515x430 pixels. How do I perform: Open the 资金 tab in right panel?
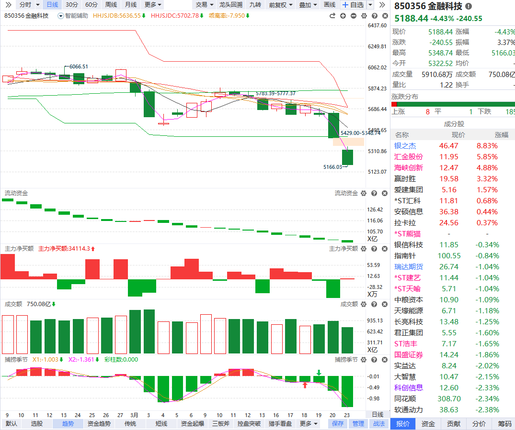[428, 423]
